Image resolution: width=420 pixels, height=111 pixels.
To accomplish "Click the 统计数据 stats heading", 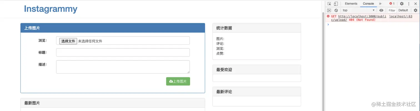I will pos(257,28).
